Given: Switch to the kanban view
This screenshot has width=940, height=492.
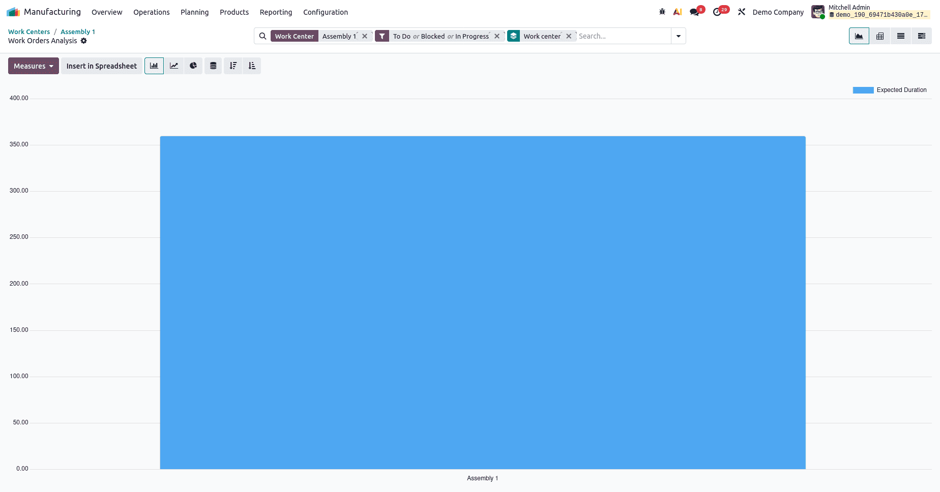Looking at the screenshot, I should (921, 36).
